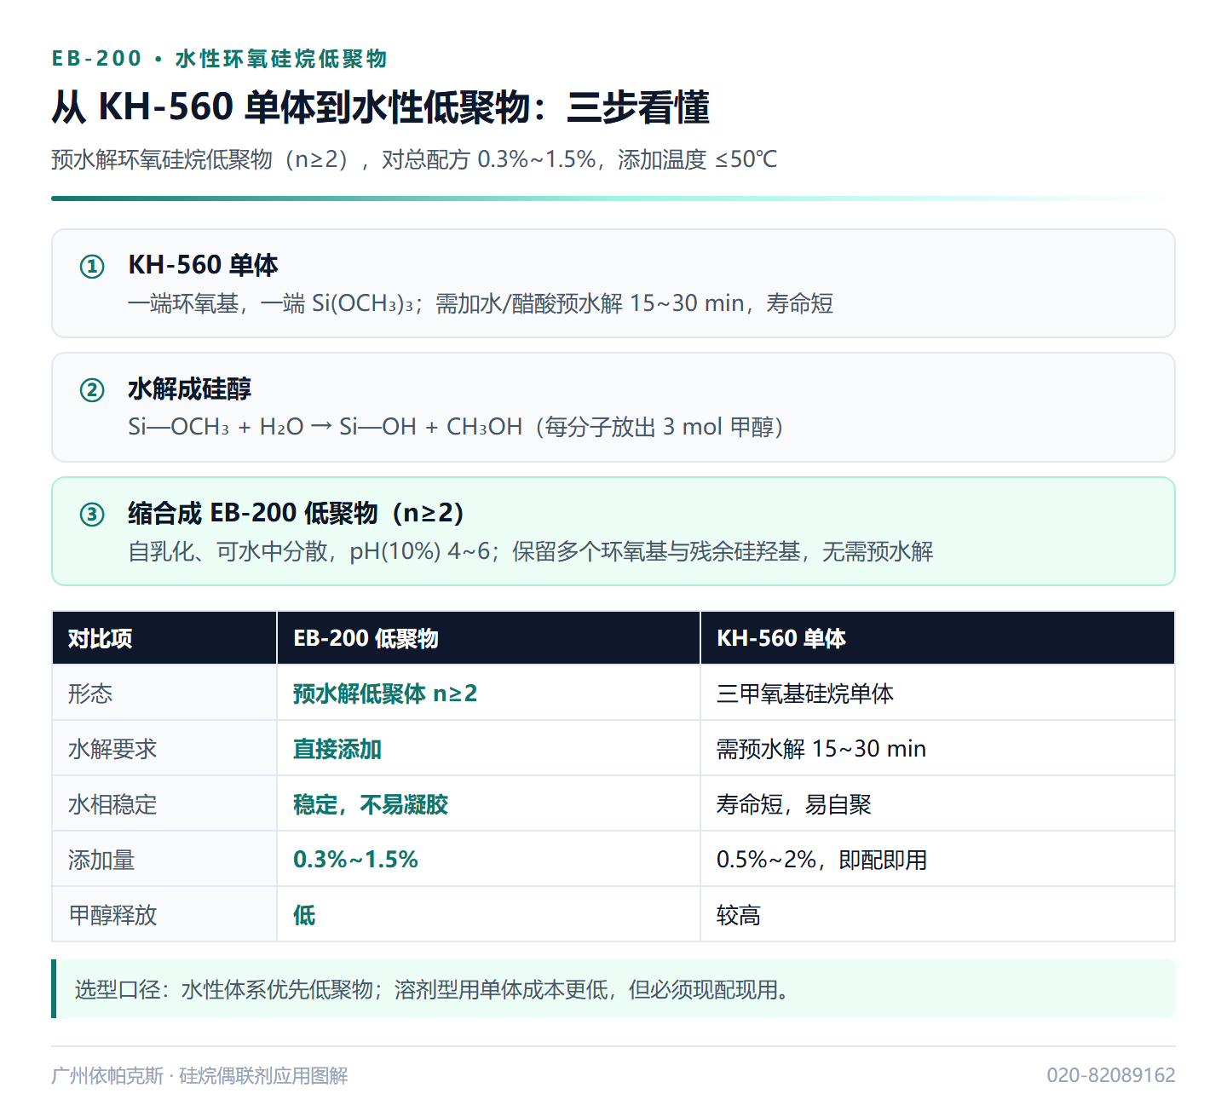
Task: Click the circled step 1 badge
Action: pos(92,267)
